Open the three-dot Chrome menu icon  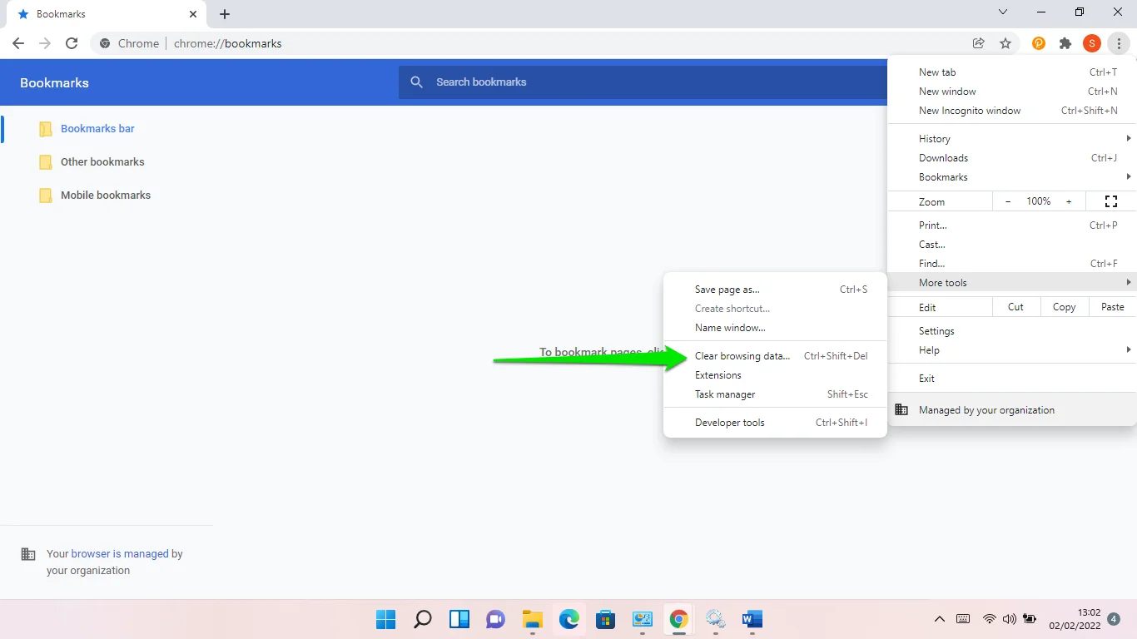coord(1120,43)
